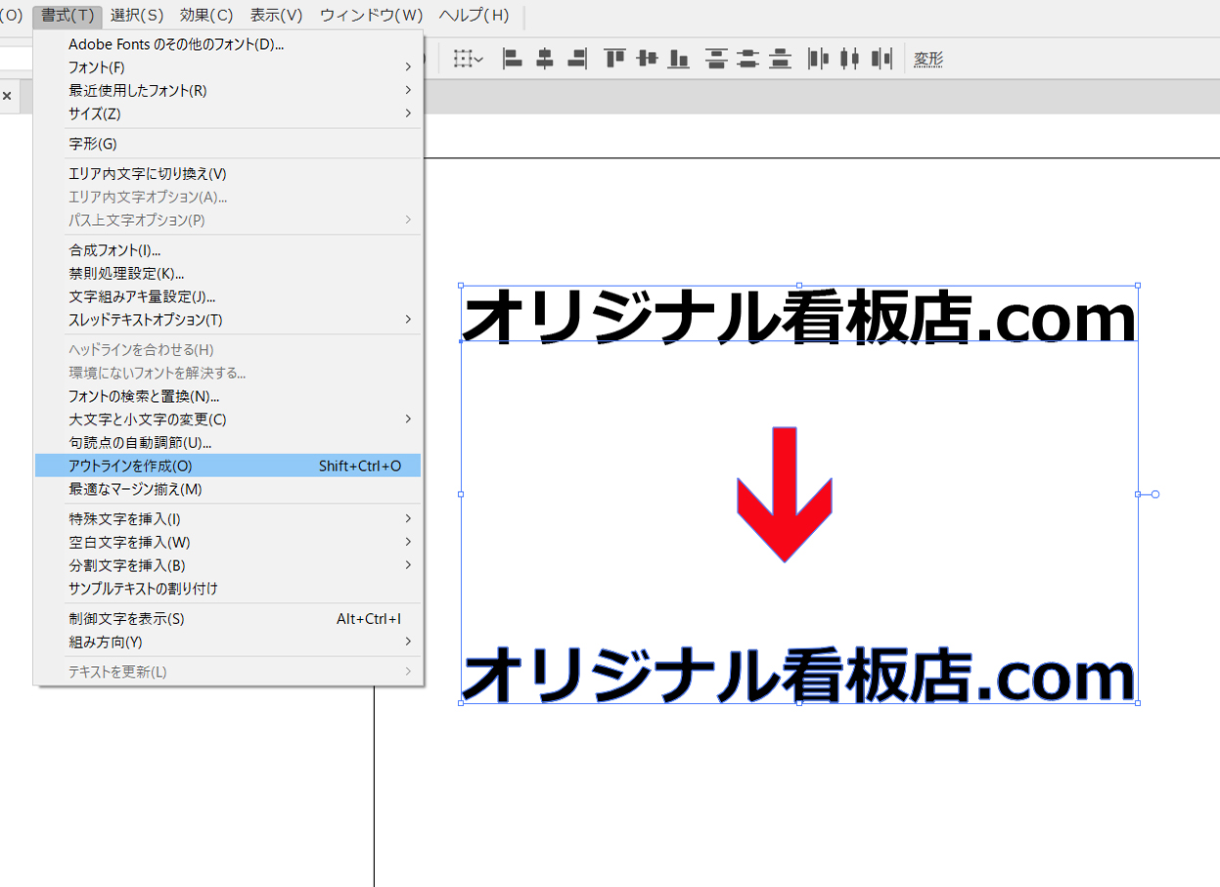Close the document tab with the x button
Viewport: 1220px width, 887px height.
(7, 96)
